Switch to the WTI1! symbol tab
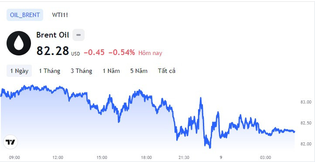 (60, 15)
